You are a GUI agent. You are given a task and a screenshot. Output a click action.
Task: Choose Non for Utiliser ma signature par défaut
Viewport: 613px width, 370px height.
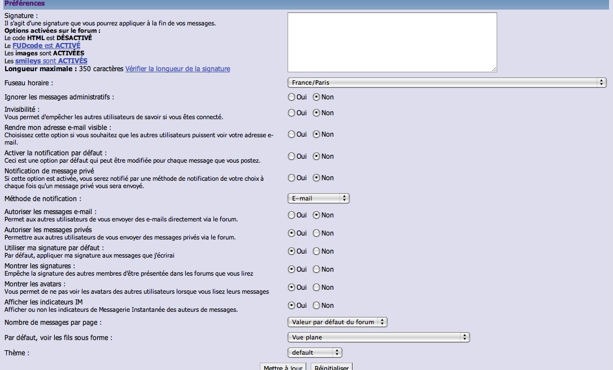pos(316,251)
